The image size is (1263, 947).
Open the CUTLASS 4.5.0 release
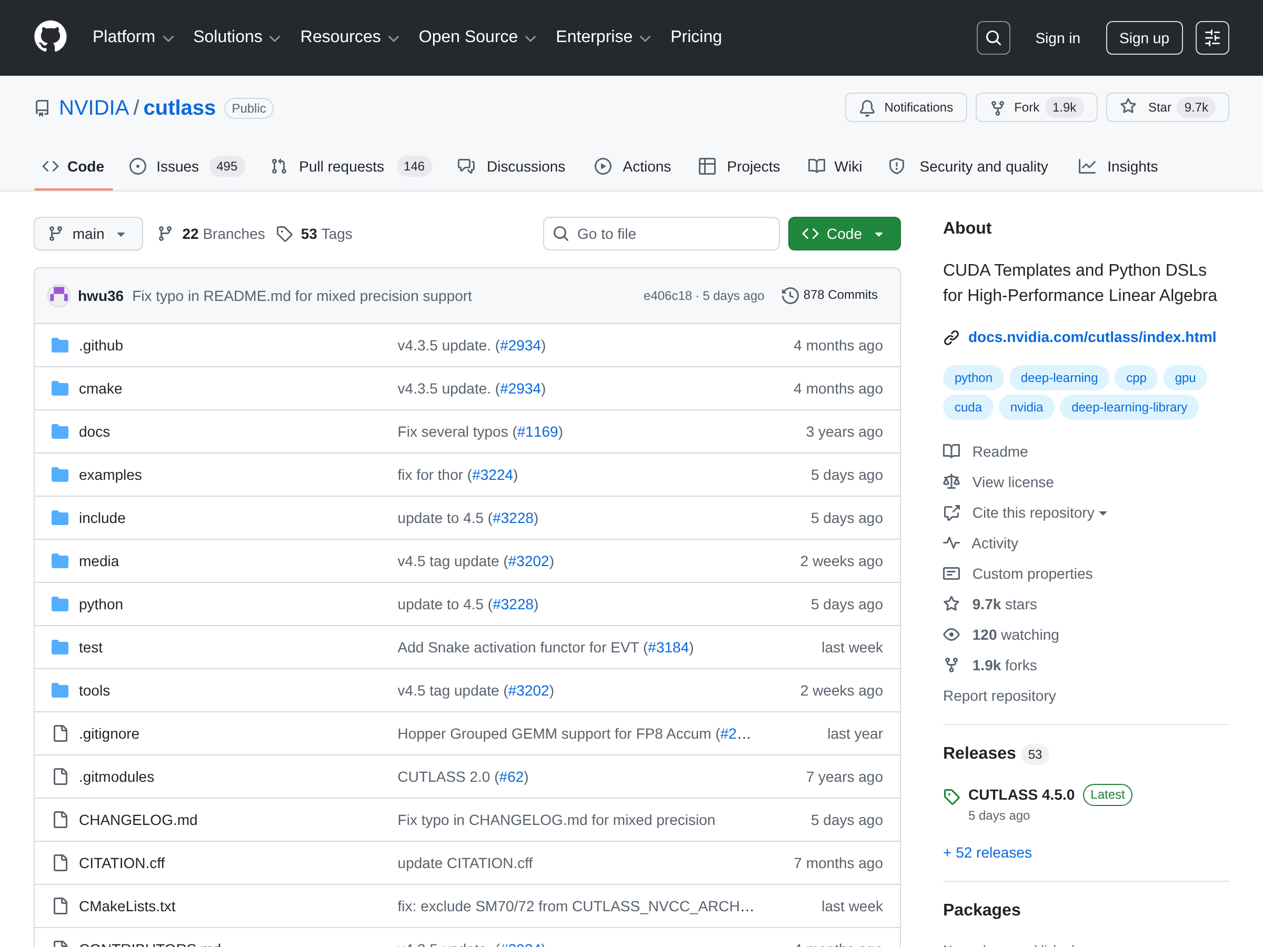tap(1021, 794)
